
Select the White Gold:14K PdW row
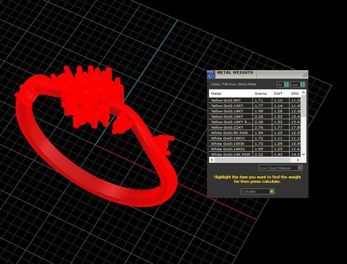pyautogui.click(x=255, y=154)
